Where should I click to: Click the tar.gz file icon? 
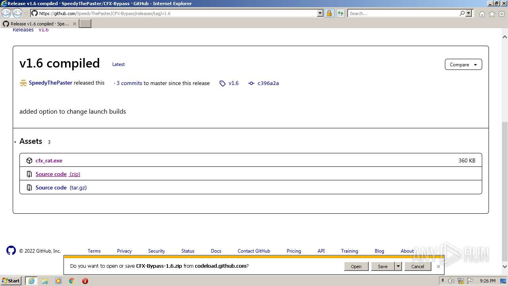point(29,188)
